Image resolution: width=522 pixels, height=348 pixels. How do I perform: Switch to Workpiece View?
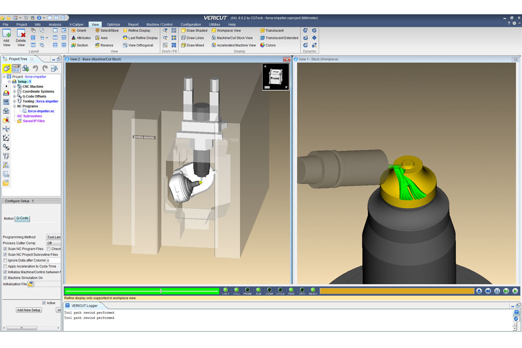pyautogui.click(x=226, y=30)
